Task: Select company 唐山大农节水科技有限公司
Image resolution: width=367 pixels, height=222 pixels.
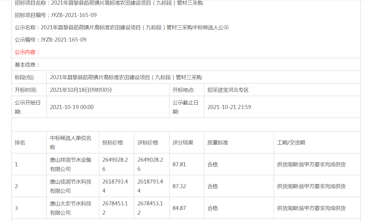Action: [71, 208]
